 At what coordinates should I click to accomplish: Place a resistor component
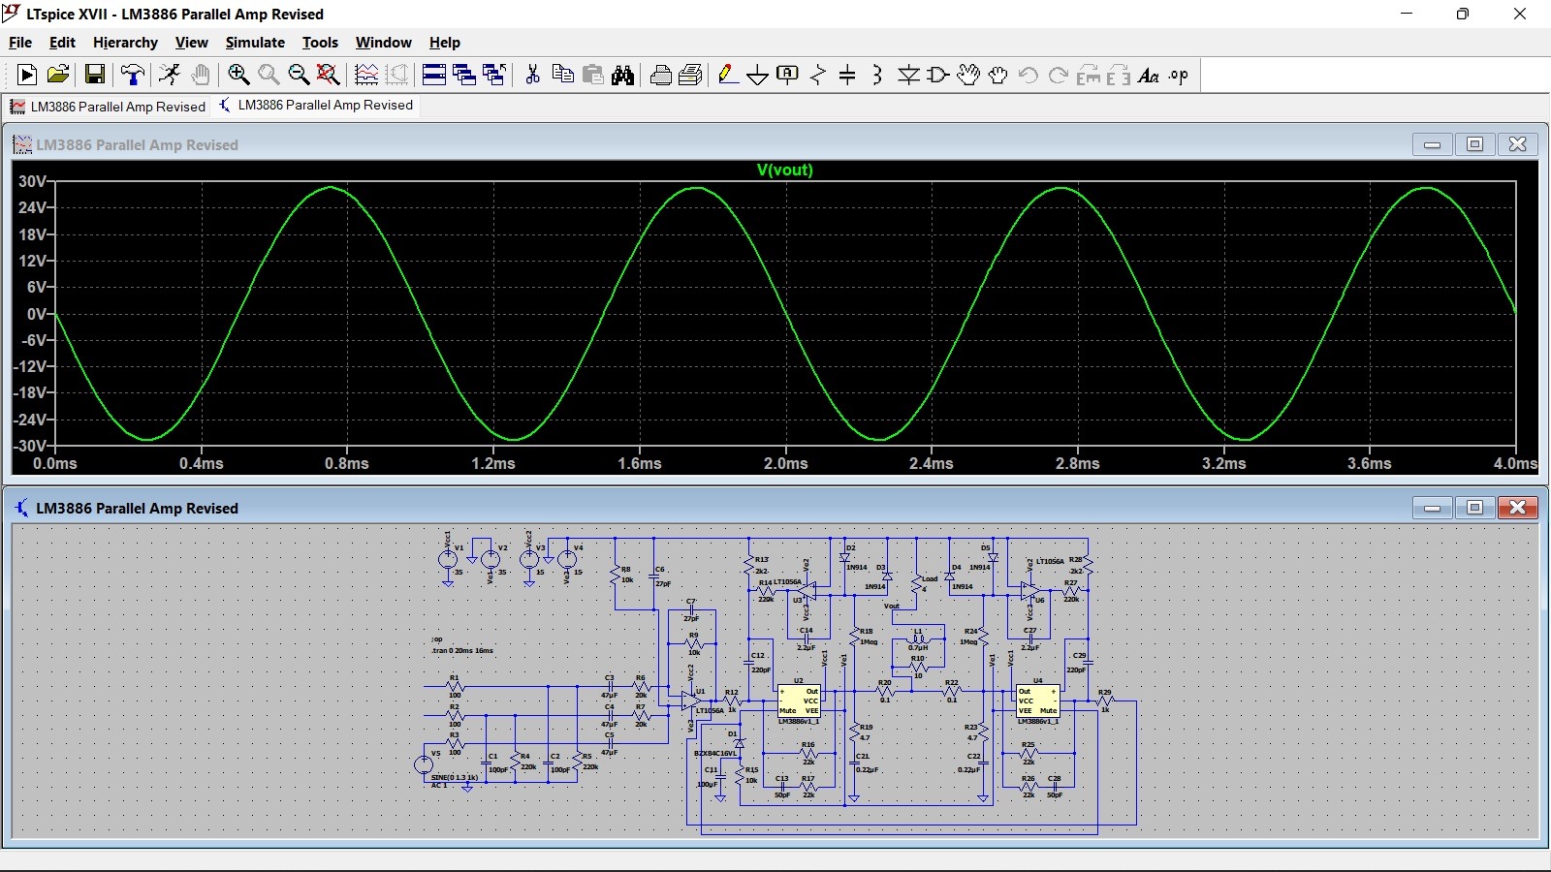(x=818, y=75)
